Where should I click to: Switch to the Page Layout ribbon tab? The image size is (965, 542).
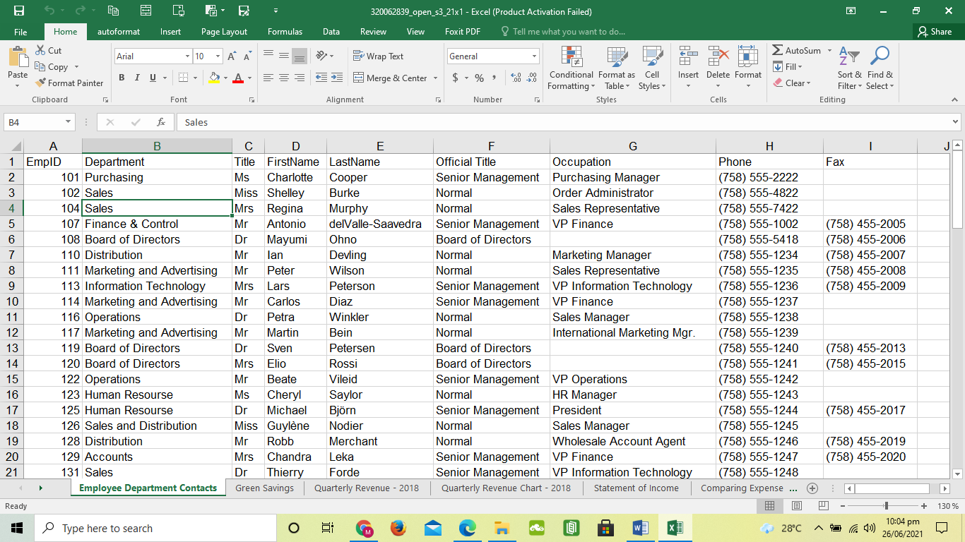tap(224, 32)
